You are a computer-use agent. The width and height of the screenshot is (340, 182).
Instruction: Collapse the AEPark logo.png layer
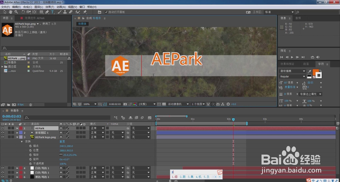(x=17, y=137)
